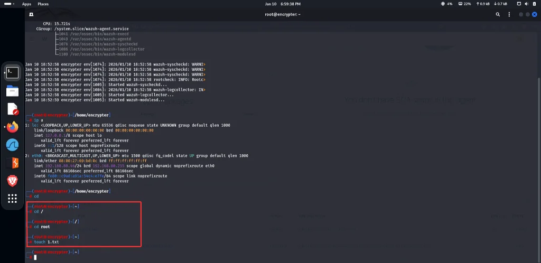The image size is (541, 263).
Task: Click the 'CPU: 15.721s' text
Action: click(x=56, y=24)
